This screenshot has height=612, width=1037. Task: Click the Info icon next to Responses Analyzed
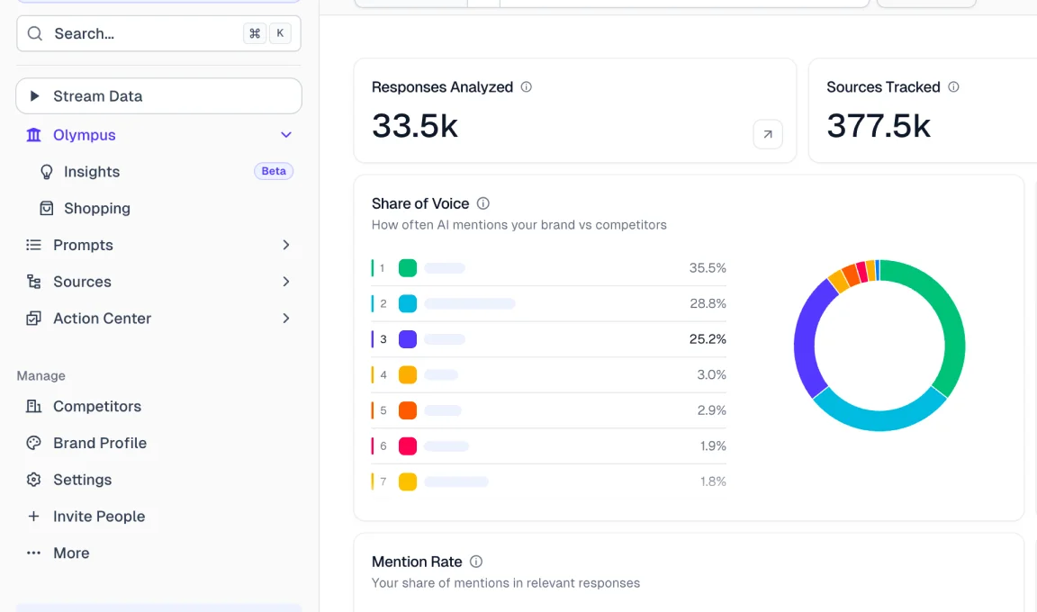pos(527,87)
